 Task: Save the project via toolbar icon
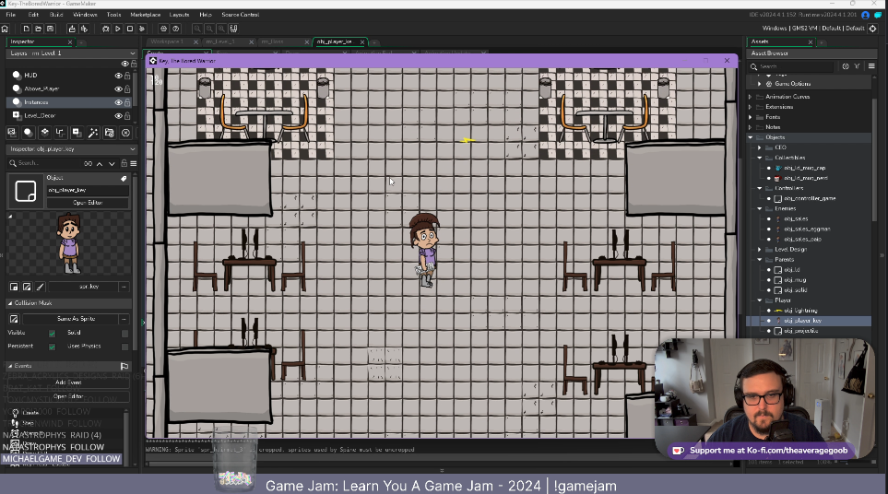pyautogui.click(x=50, y=29)
